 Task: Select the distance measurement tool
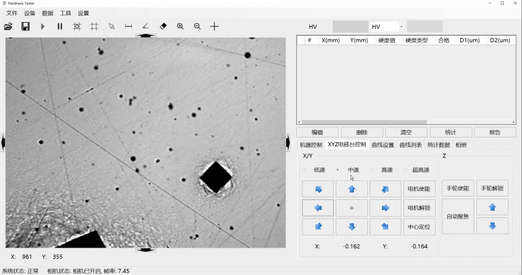coord(129,26)
